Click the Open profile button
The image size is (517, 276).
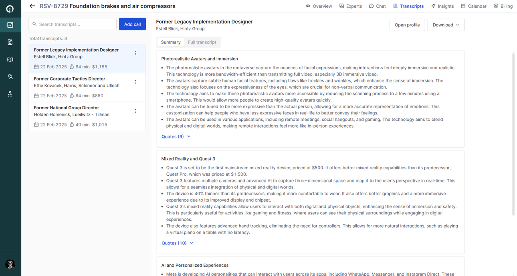pyautogui.click(x=407, y=25)
